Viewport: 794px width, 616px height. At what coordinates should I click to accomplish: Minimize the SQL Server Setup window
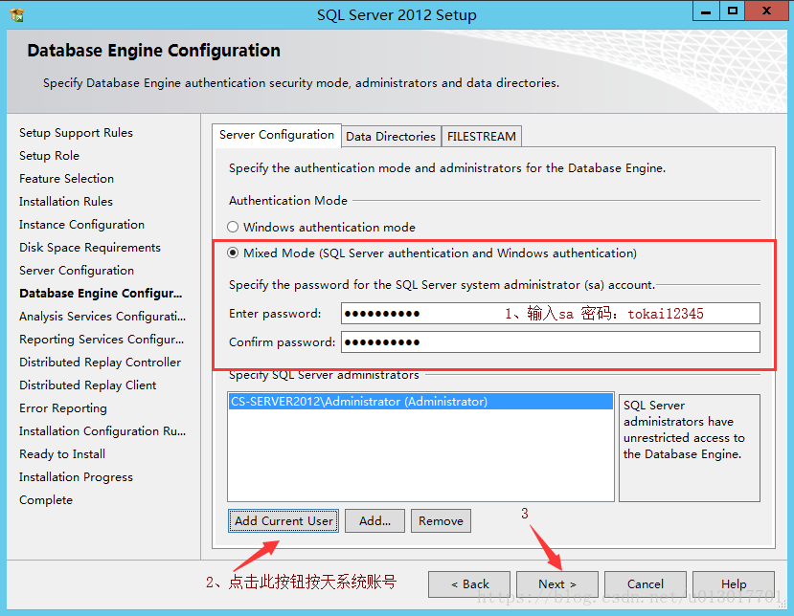click(706, 11)
